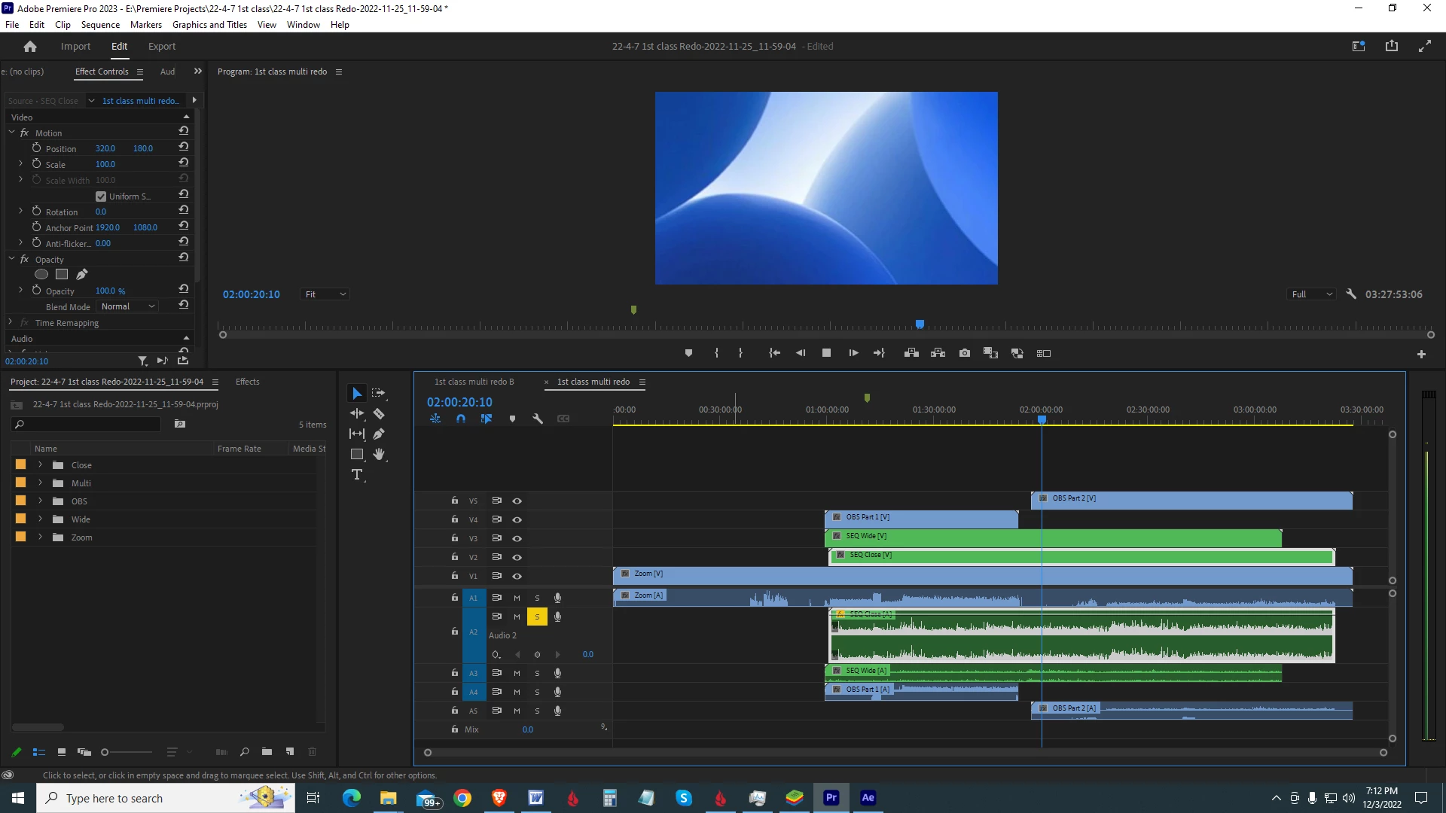Toggle Snap in Timeline magnet icon
The height and width of the screenshot is (813, 1446).
pyautogui.click(x=461, y=419)
